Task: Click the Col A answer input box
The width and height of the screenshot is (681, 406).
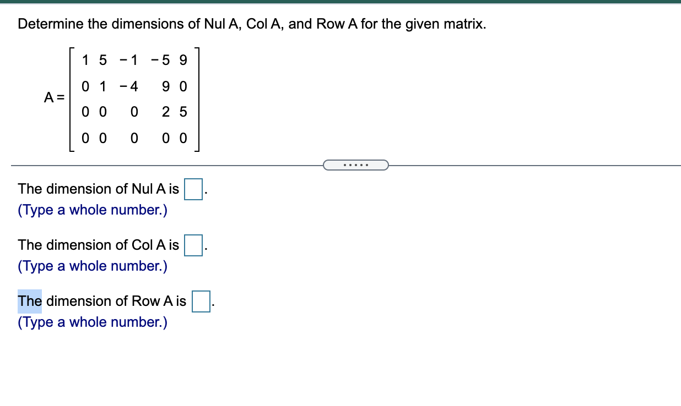Action: click(192, 245)
